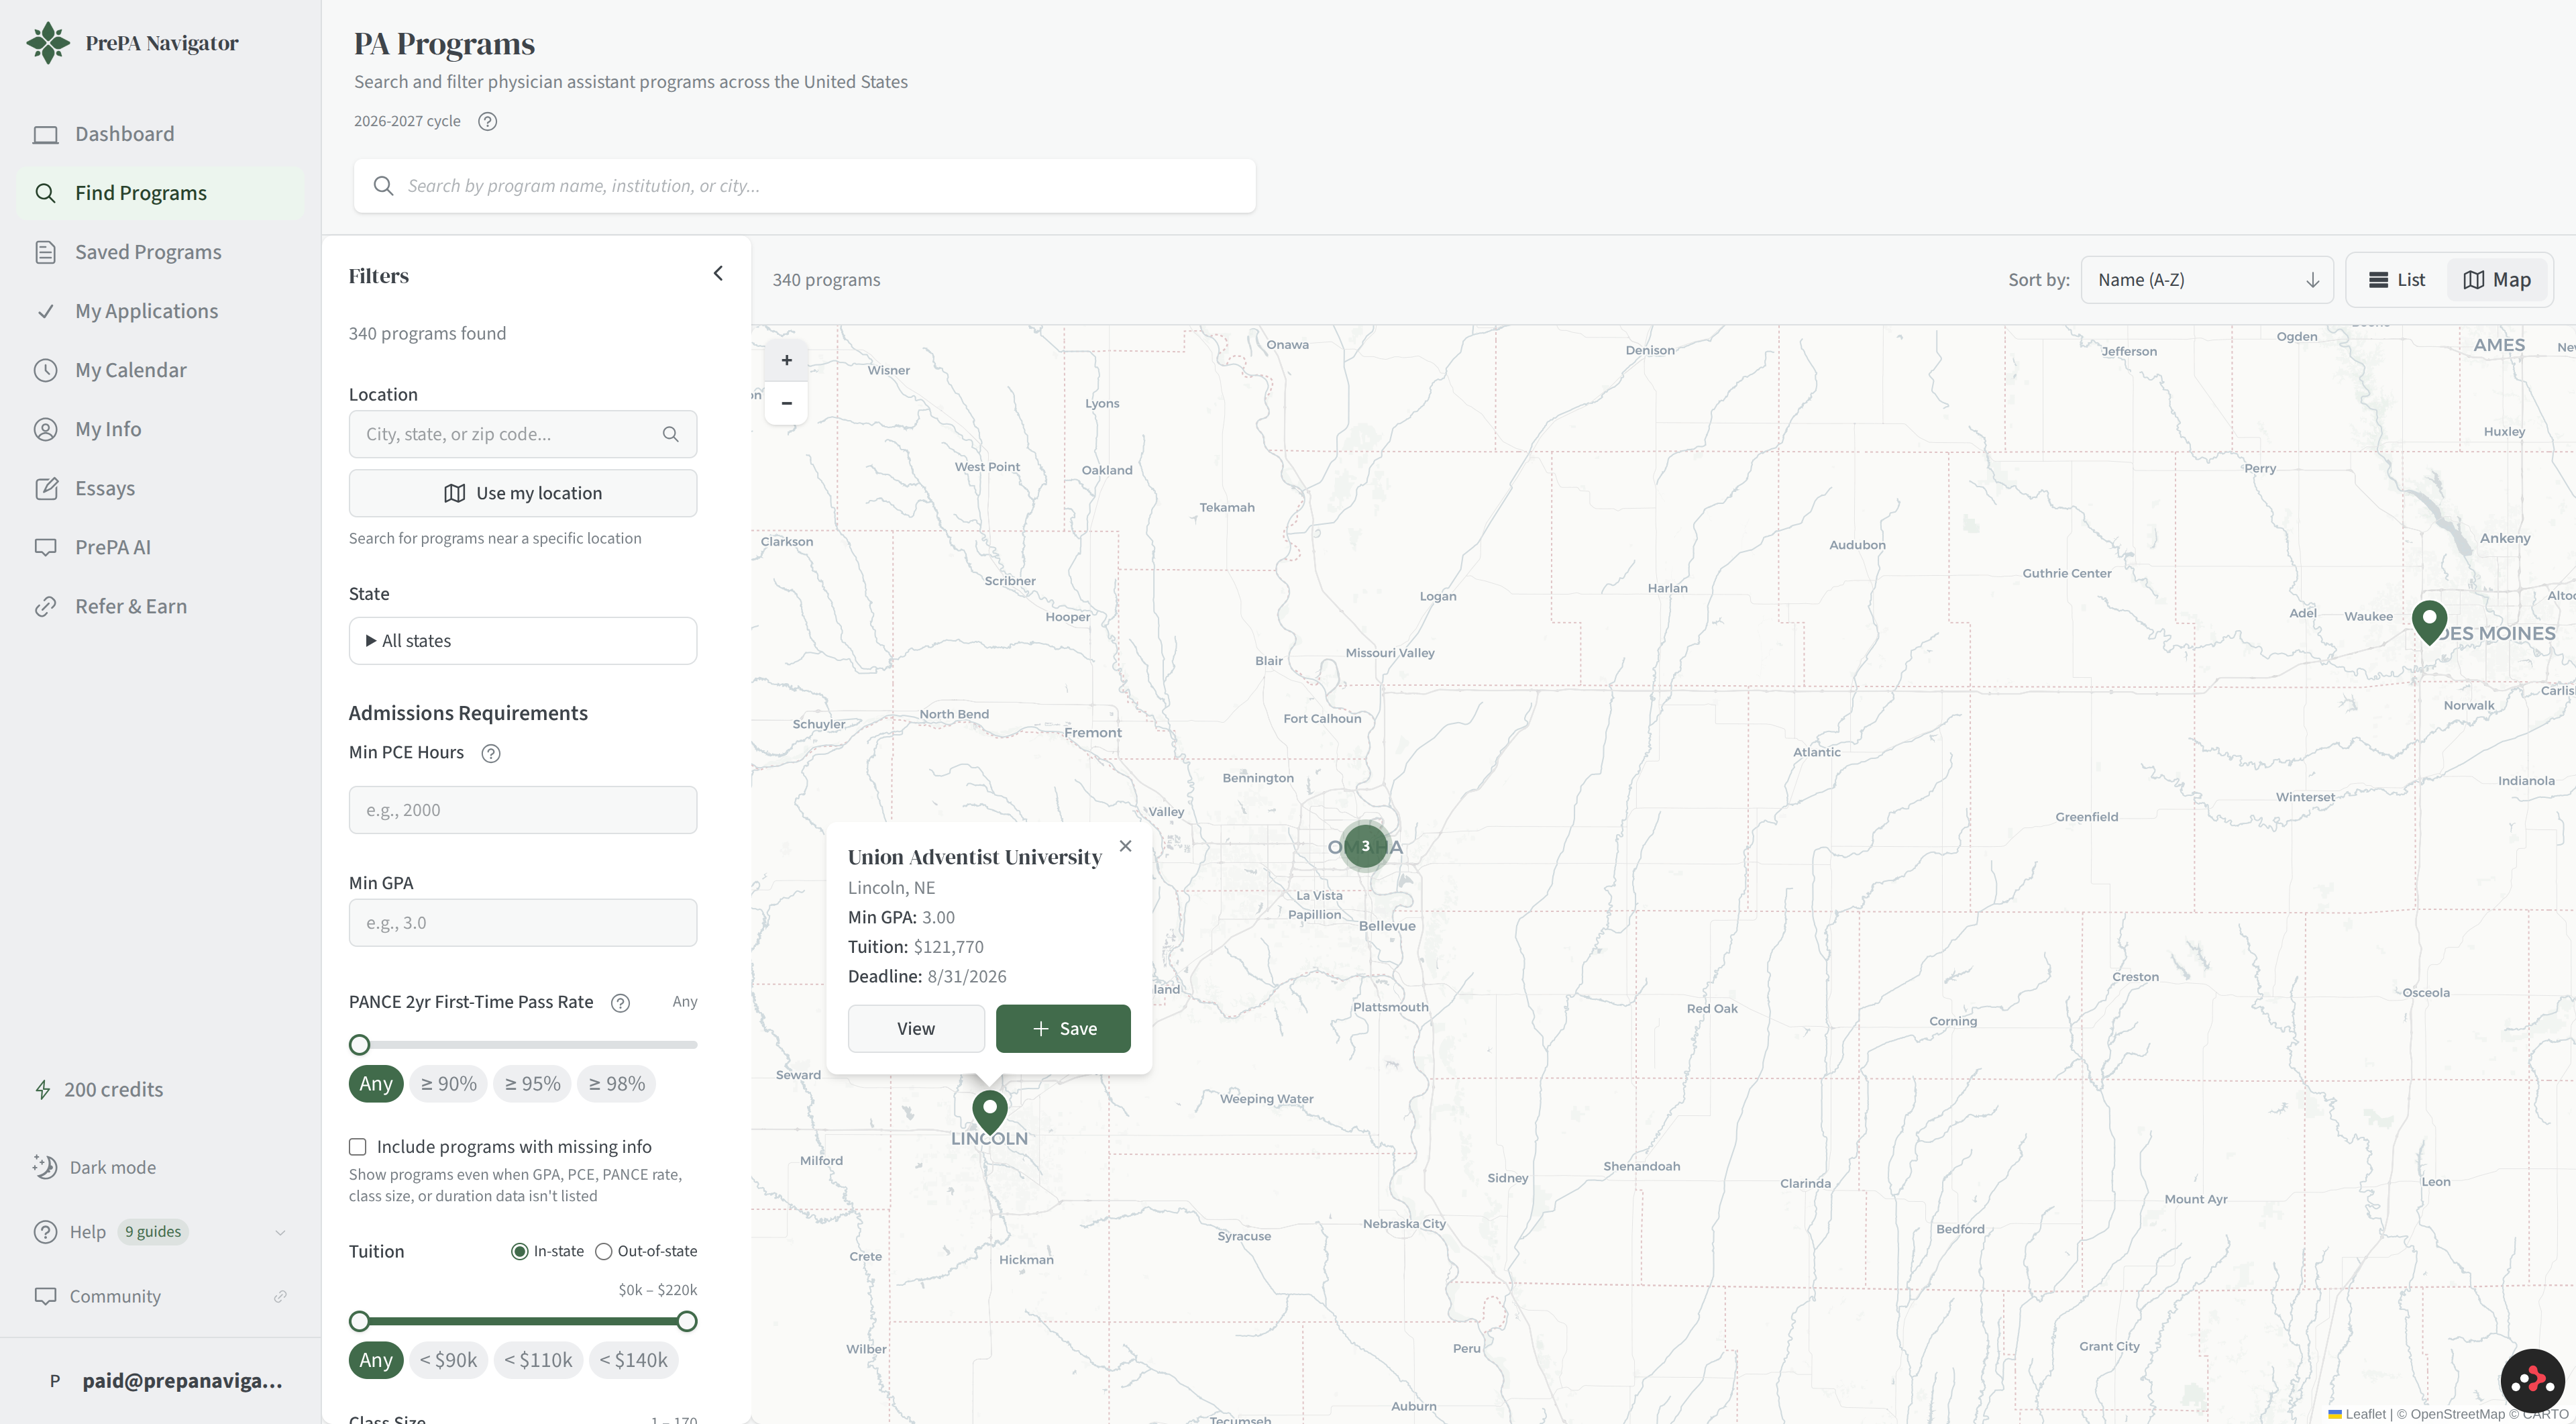Click the main search bar magnifier icon
This screenshot has width=2576, height=1424.
click(x=383, y=186)
